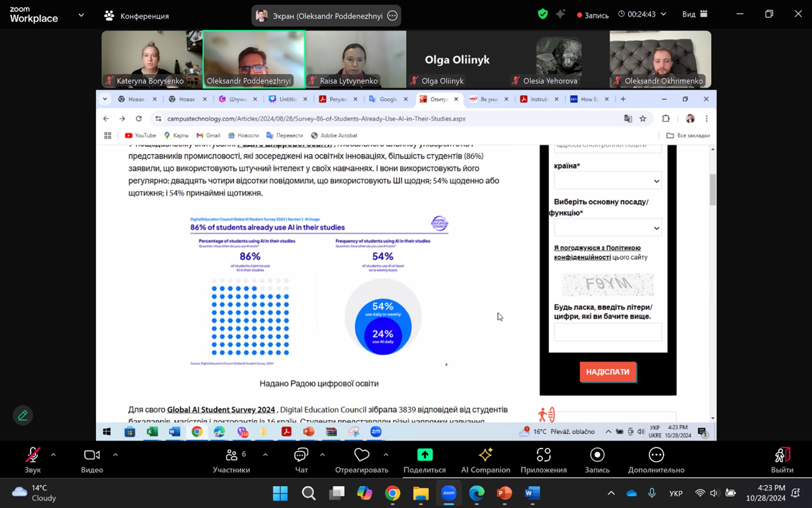The image size is (812, 508).
Task: Open the AI Companion panel
Action: pos(485,460)
